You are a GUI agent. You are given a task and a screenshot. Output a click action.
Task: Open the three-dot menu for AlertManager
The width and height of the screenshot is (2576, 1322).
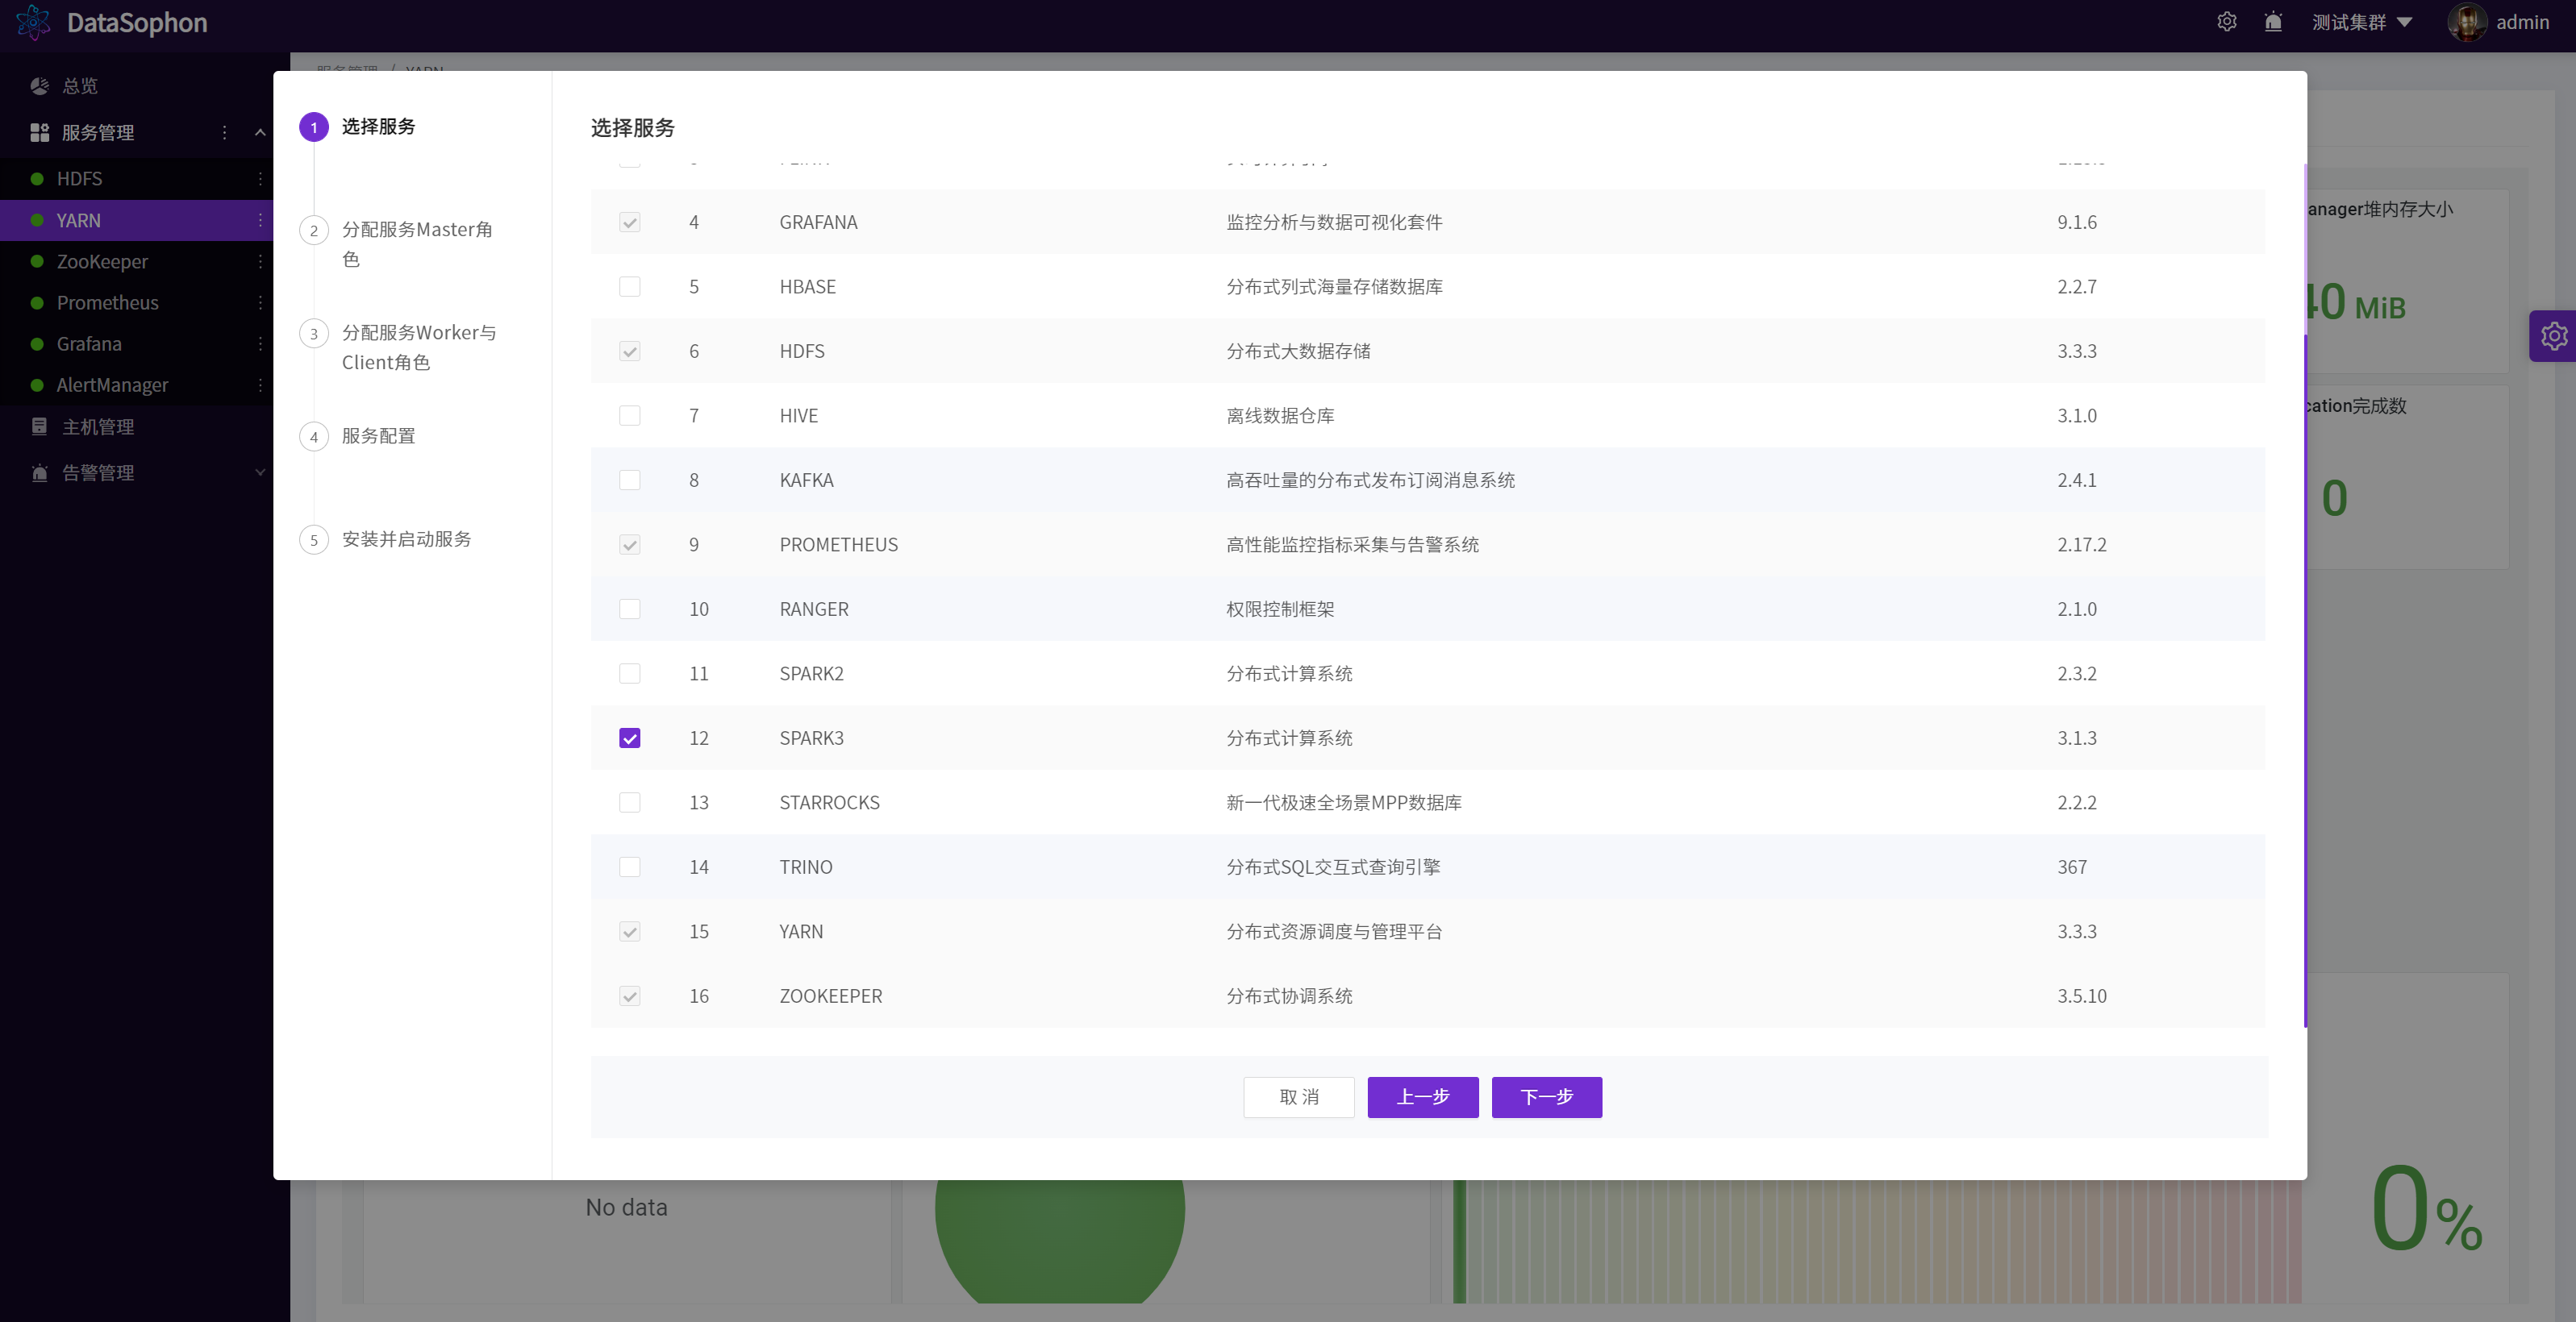(x=260, y=385)
